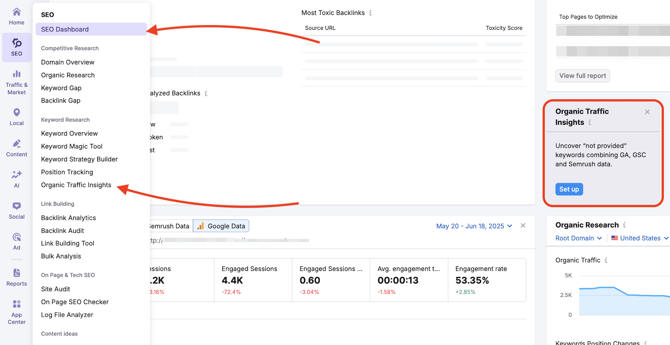Viewport: 670px width, 345px height.
Task: Switch to the Google Data view
Action: click(x=221, y=226)
